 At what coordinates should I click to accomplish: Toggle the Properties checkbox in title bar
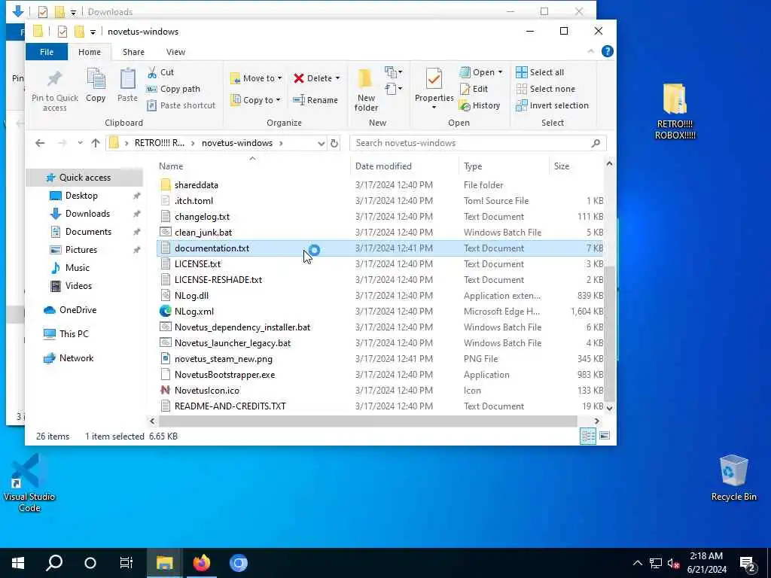pyautogui.click(x=62, y=32)
